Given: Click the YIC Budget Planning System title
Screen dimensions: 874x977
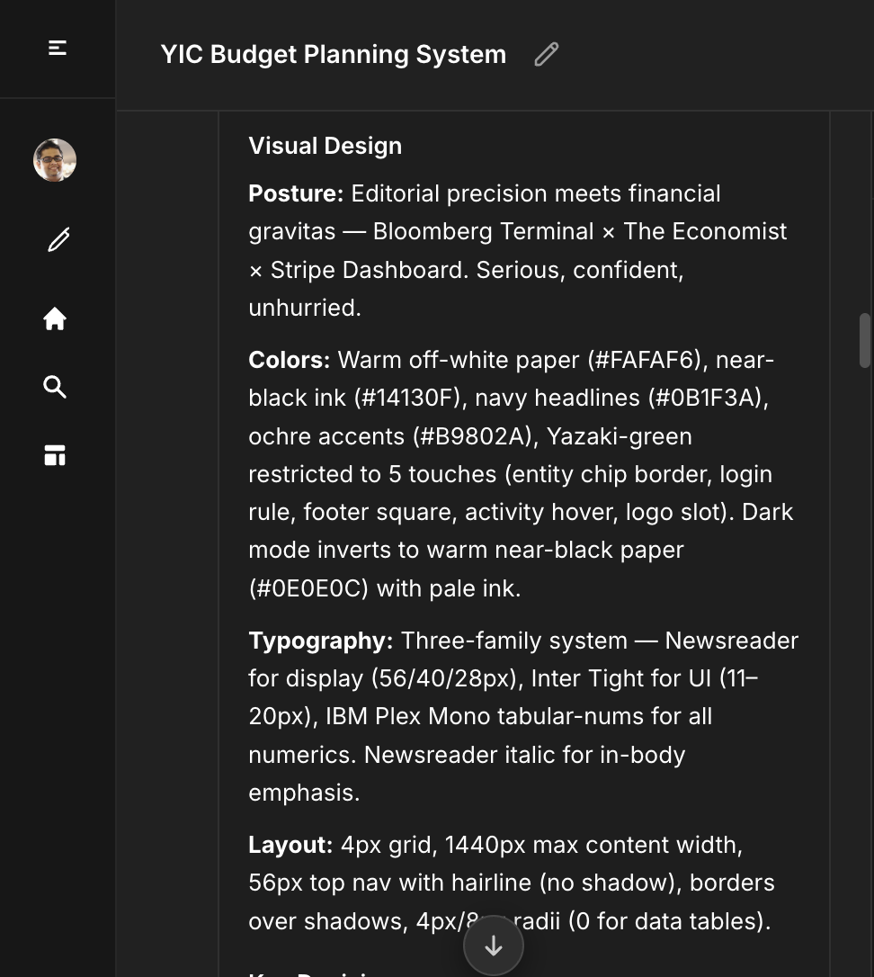Looking at the screenshot, I should click(334, 54).
